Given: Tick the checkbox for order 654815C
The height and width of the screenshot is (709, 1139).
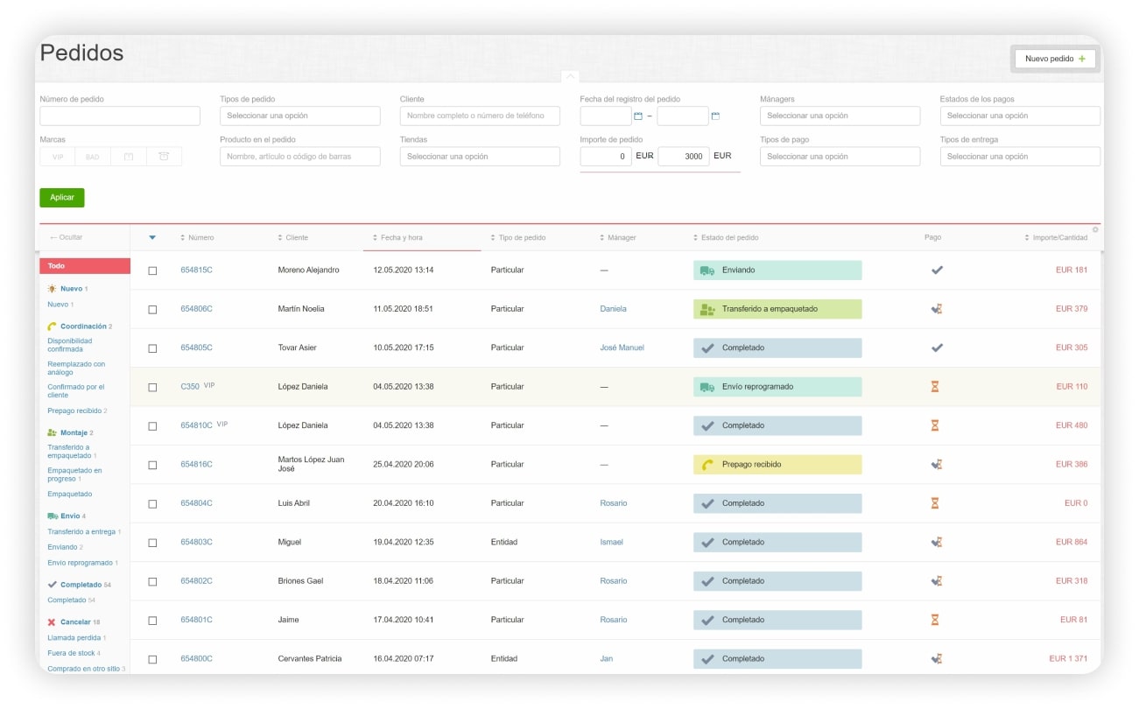Looking at the screenshot, I should pos(152,270).
